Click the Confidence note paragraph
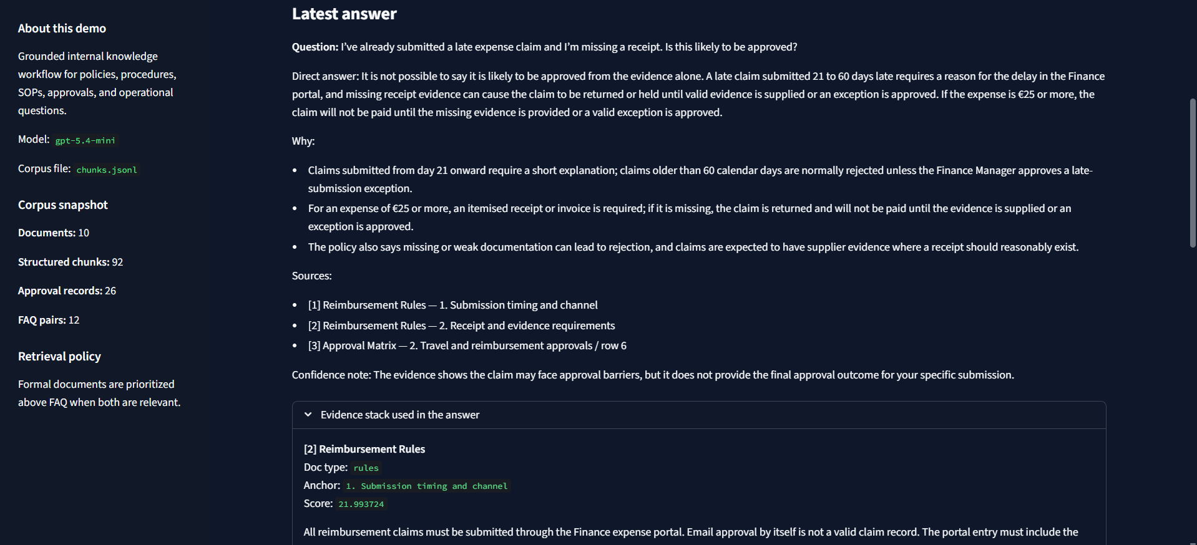1197x545 pixels. (652, 375)
